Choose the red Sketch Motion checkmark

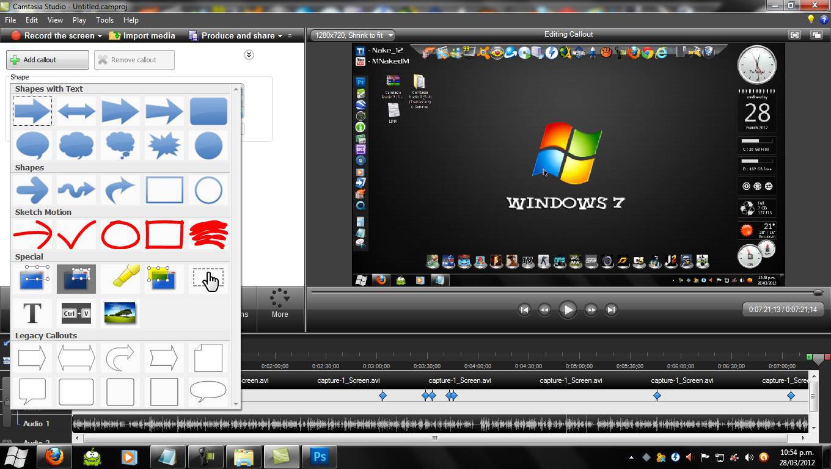click(76, 235)
